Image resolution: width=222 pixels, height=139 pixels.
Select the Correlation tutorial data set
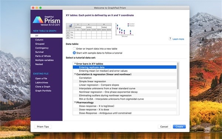point(125,78)
